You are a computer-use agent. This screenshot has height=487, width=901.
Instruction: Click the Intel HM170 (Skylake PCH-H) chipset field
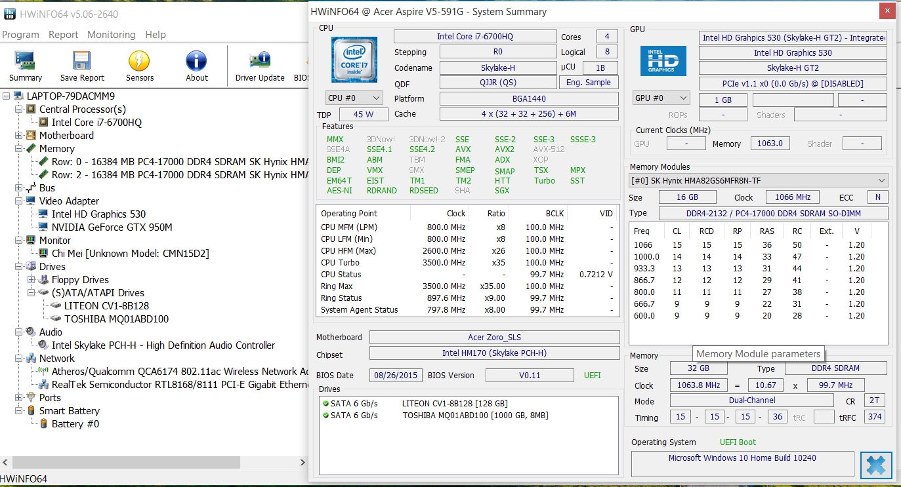[x=495, y=353]
